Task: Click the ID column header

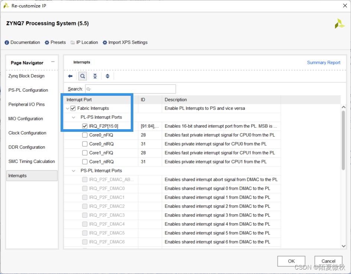Action: tap(150, 100)
